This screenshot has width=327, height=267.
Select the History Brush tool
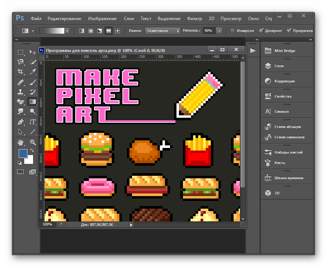[32, 92]
